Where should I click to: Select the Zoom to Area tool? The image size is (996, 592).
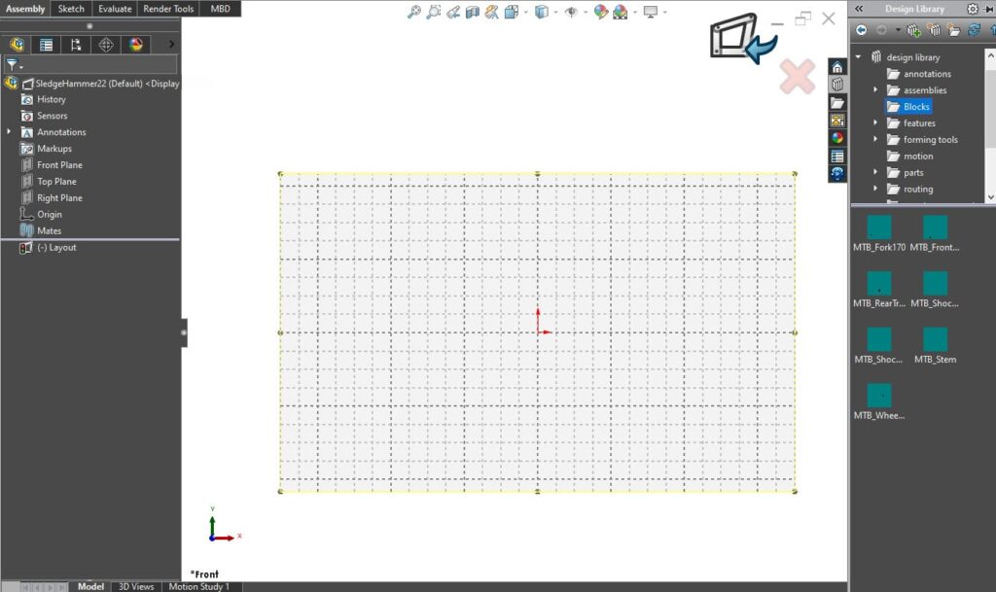434,13
